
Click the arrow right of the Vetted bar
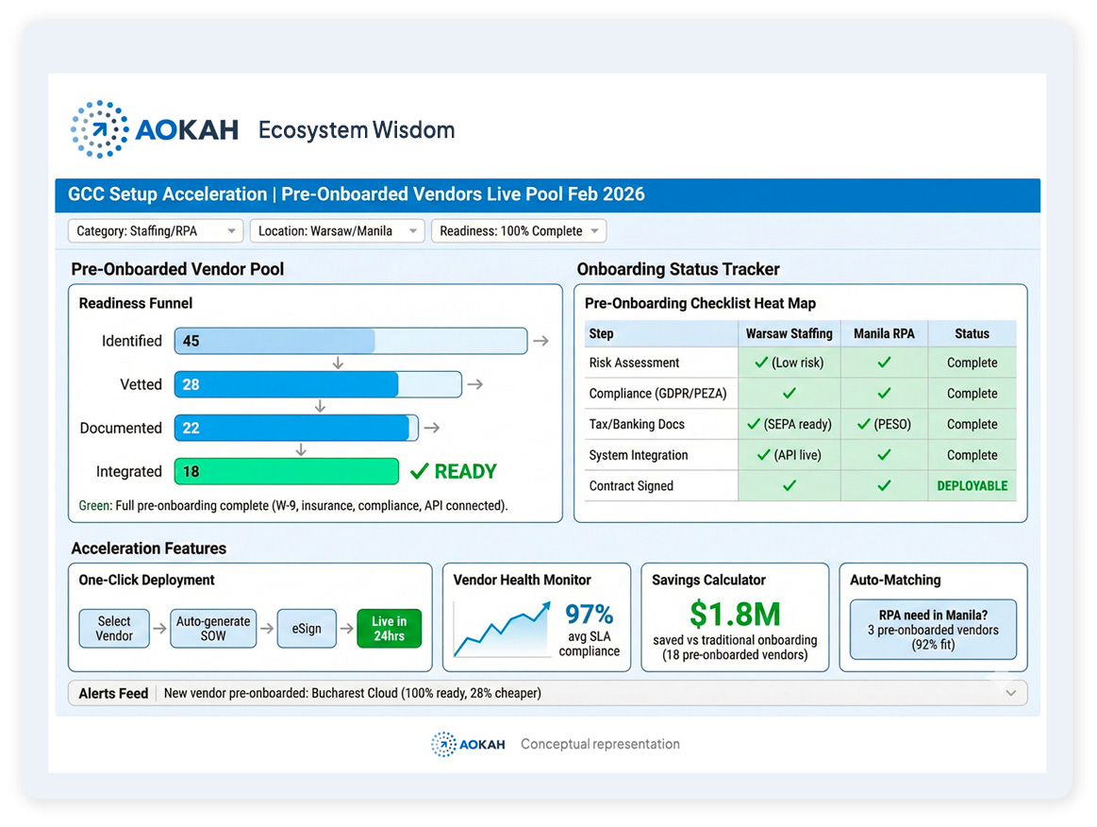pyautogui.click(x=475, y=384)
